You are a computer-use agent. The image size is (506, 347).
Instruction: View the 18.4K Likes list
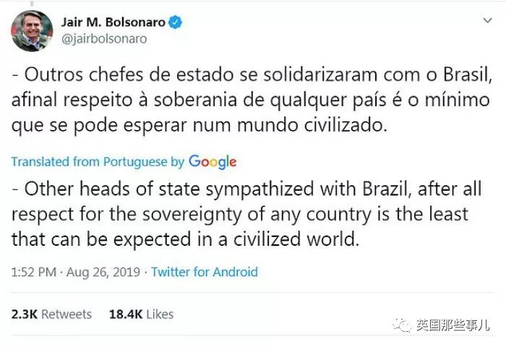click(142, 314)
